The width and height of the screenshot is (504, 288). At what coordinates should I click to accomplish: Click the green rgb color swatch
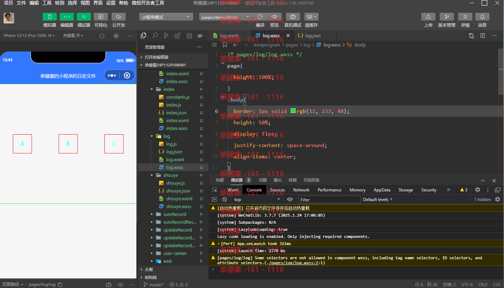pos(293,111)
